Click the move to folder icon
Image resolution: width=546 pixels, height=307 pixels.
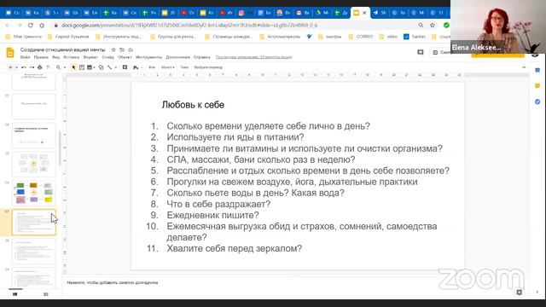coord(122,49)
